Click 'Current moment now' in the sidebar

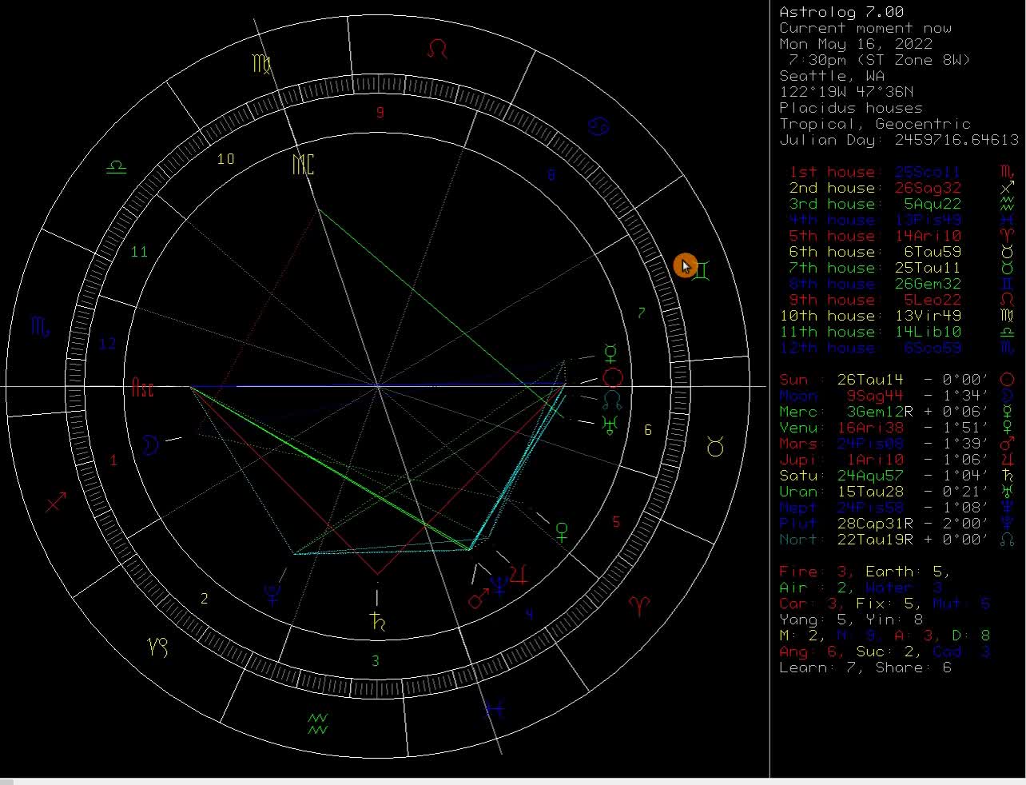click(865, 28)
